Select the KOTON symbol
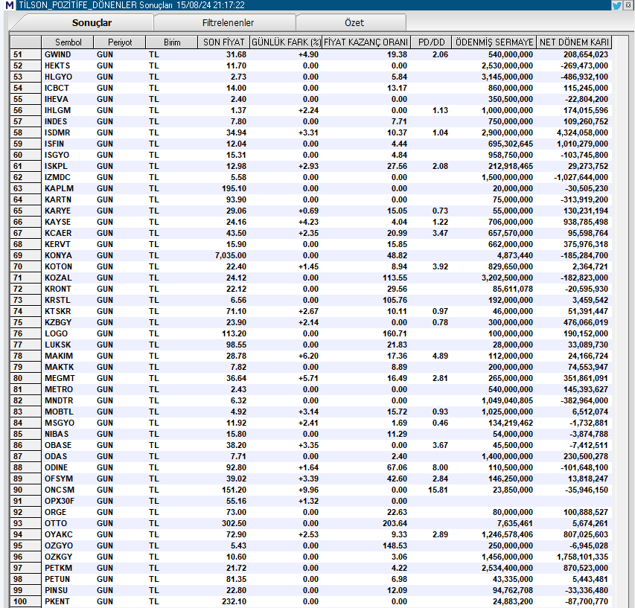The image size is (635, 608). tap(58, 266)
